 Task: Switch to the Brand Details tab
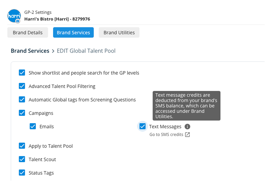pos(28,32)
